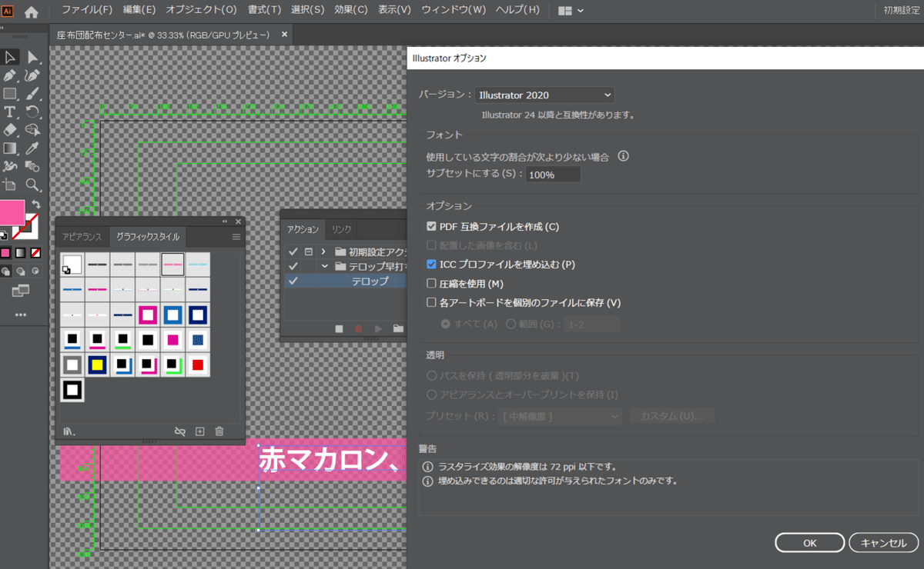This screenshot has width=924, height=569.
Task: Select the Eraser tool
Action: [x=10, y=130]
